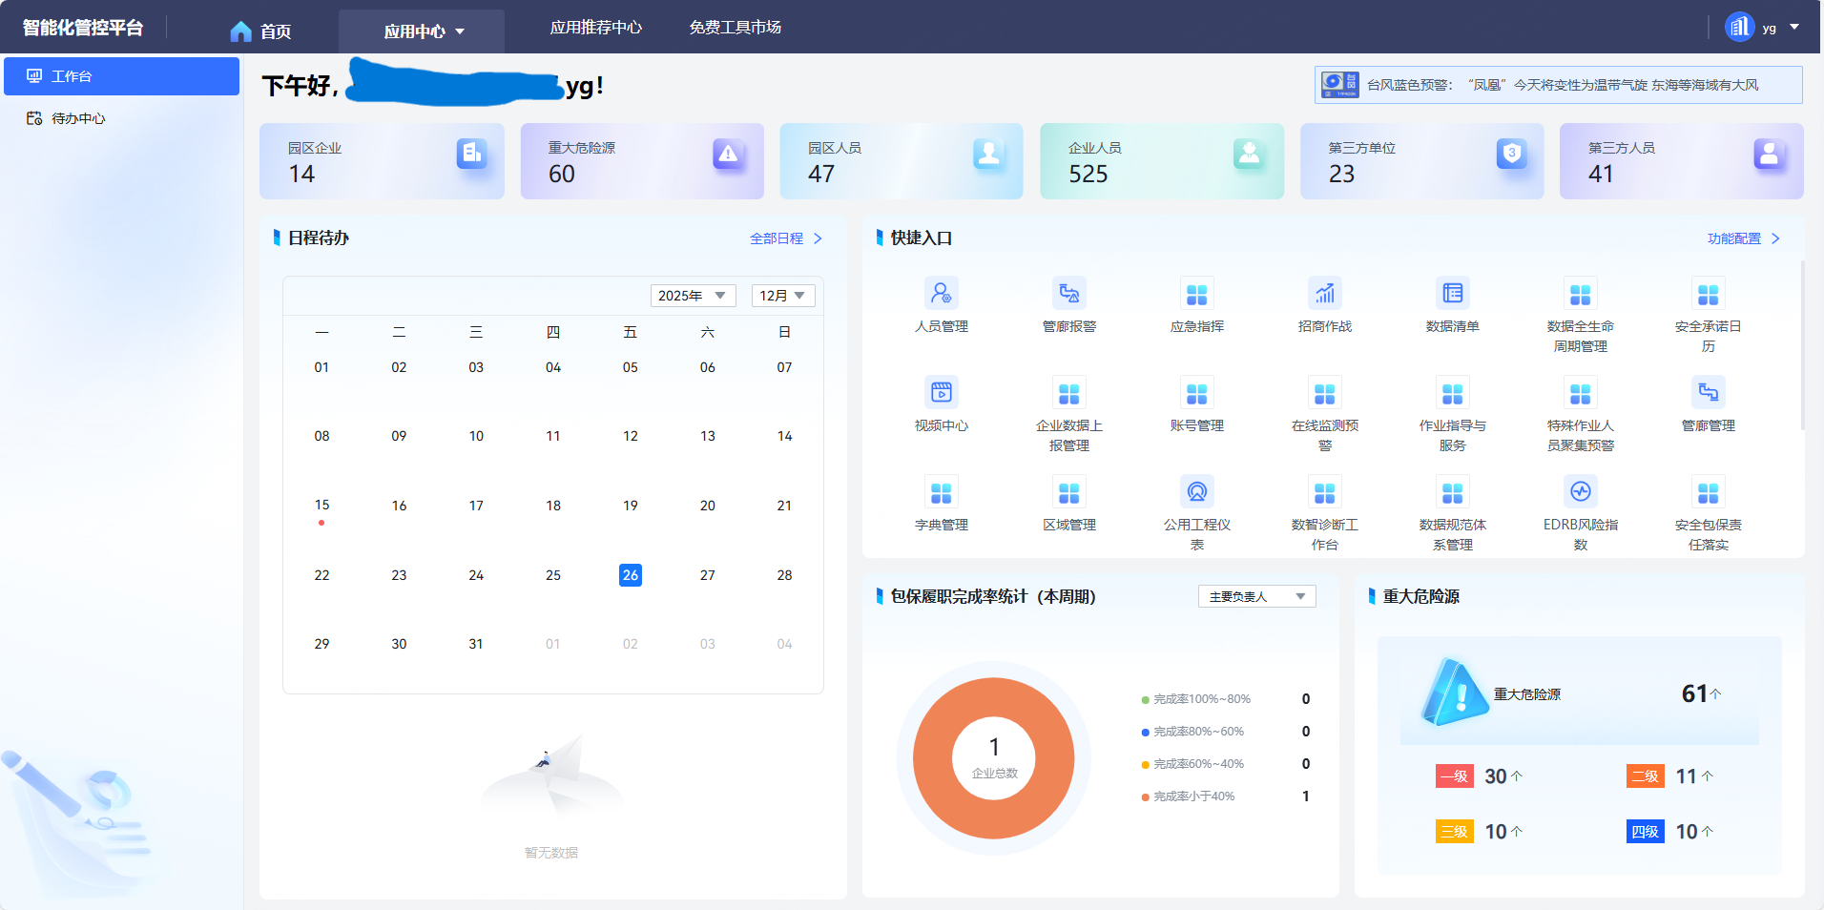
Task: Open the month selector showing 12月
Action: click(x=783, y=296)
